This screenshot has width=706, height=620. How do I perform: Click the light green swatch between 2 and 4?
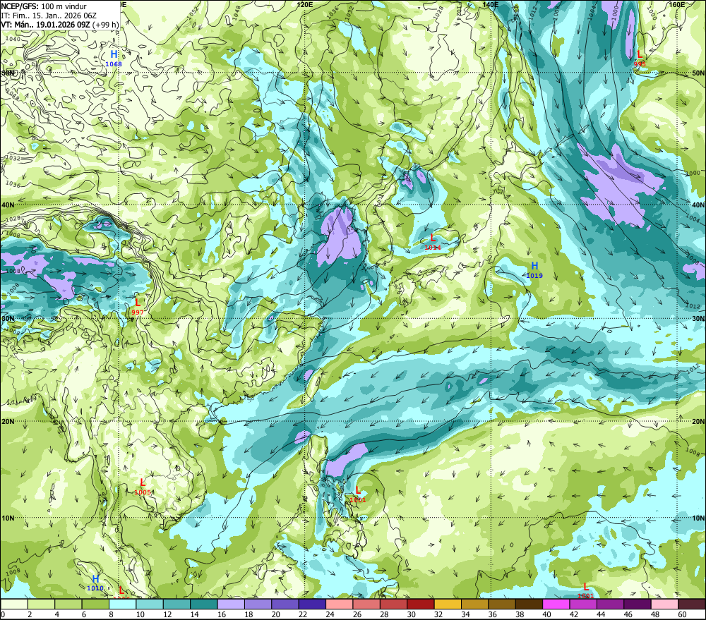click(42, 604)
